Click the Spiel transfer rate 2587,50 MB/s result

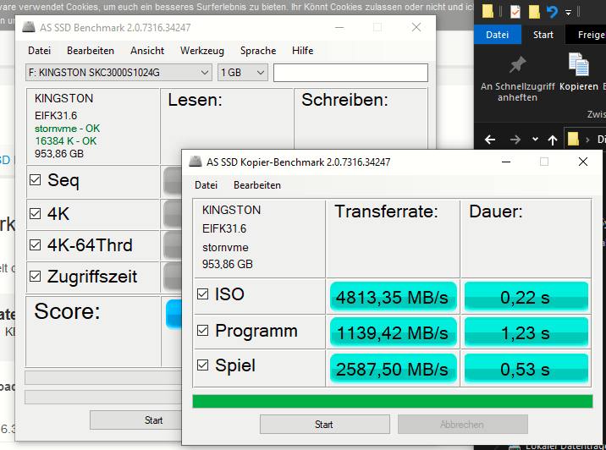click(393, 369)
